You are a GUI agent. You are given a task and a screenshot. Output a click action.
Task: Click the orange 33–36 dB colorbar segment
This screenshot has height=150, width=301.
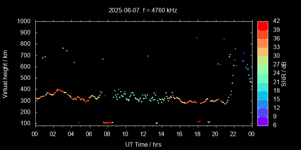coord(263,43)
